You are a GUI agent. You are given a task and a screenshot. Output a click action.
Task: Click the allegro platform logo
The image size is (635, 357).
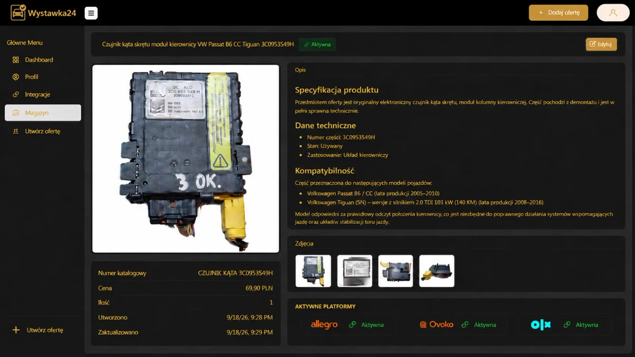click(x=324, y=325)
